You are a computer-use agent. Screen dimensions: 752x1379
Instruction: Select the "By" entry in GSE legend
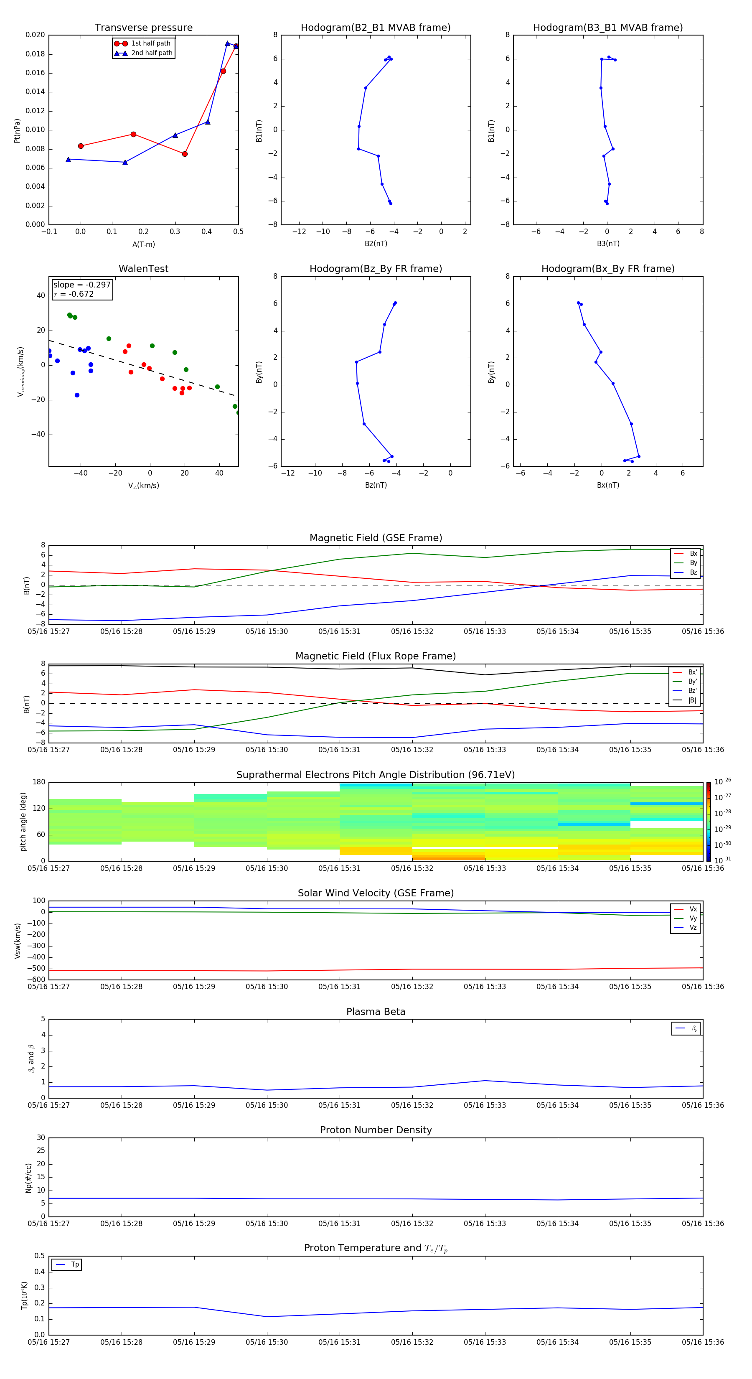(686, 562)
